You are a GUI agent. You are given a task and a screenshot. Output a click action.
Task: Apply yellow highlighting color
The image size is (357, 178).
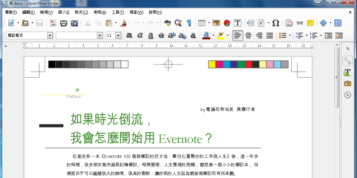point(221,35)
